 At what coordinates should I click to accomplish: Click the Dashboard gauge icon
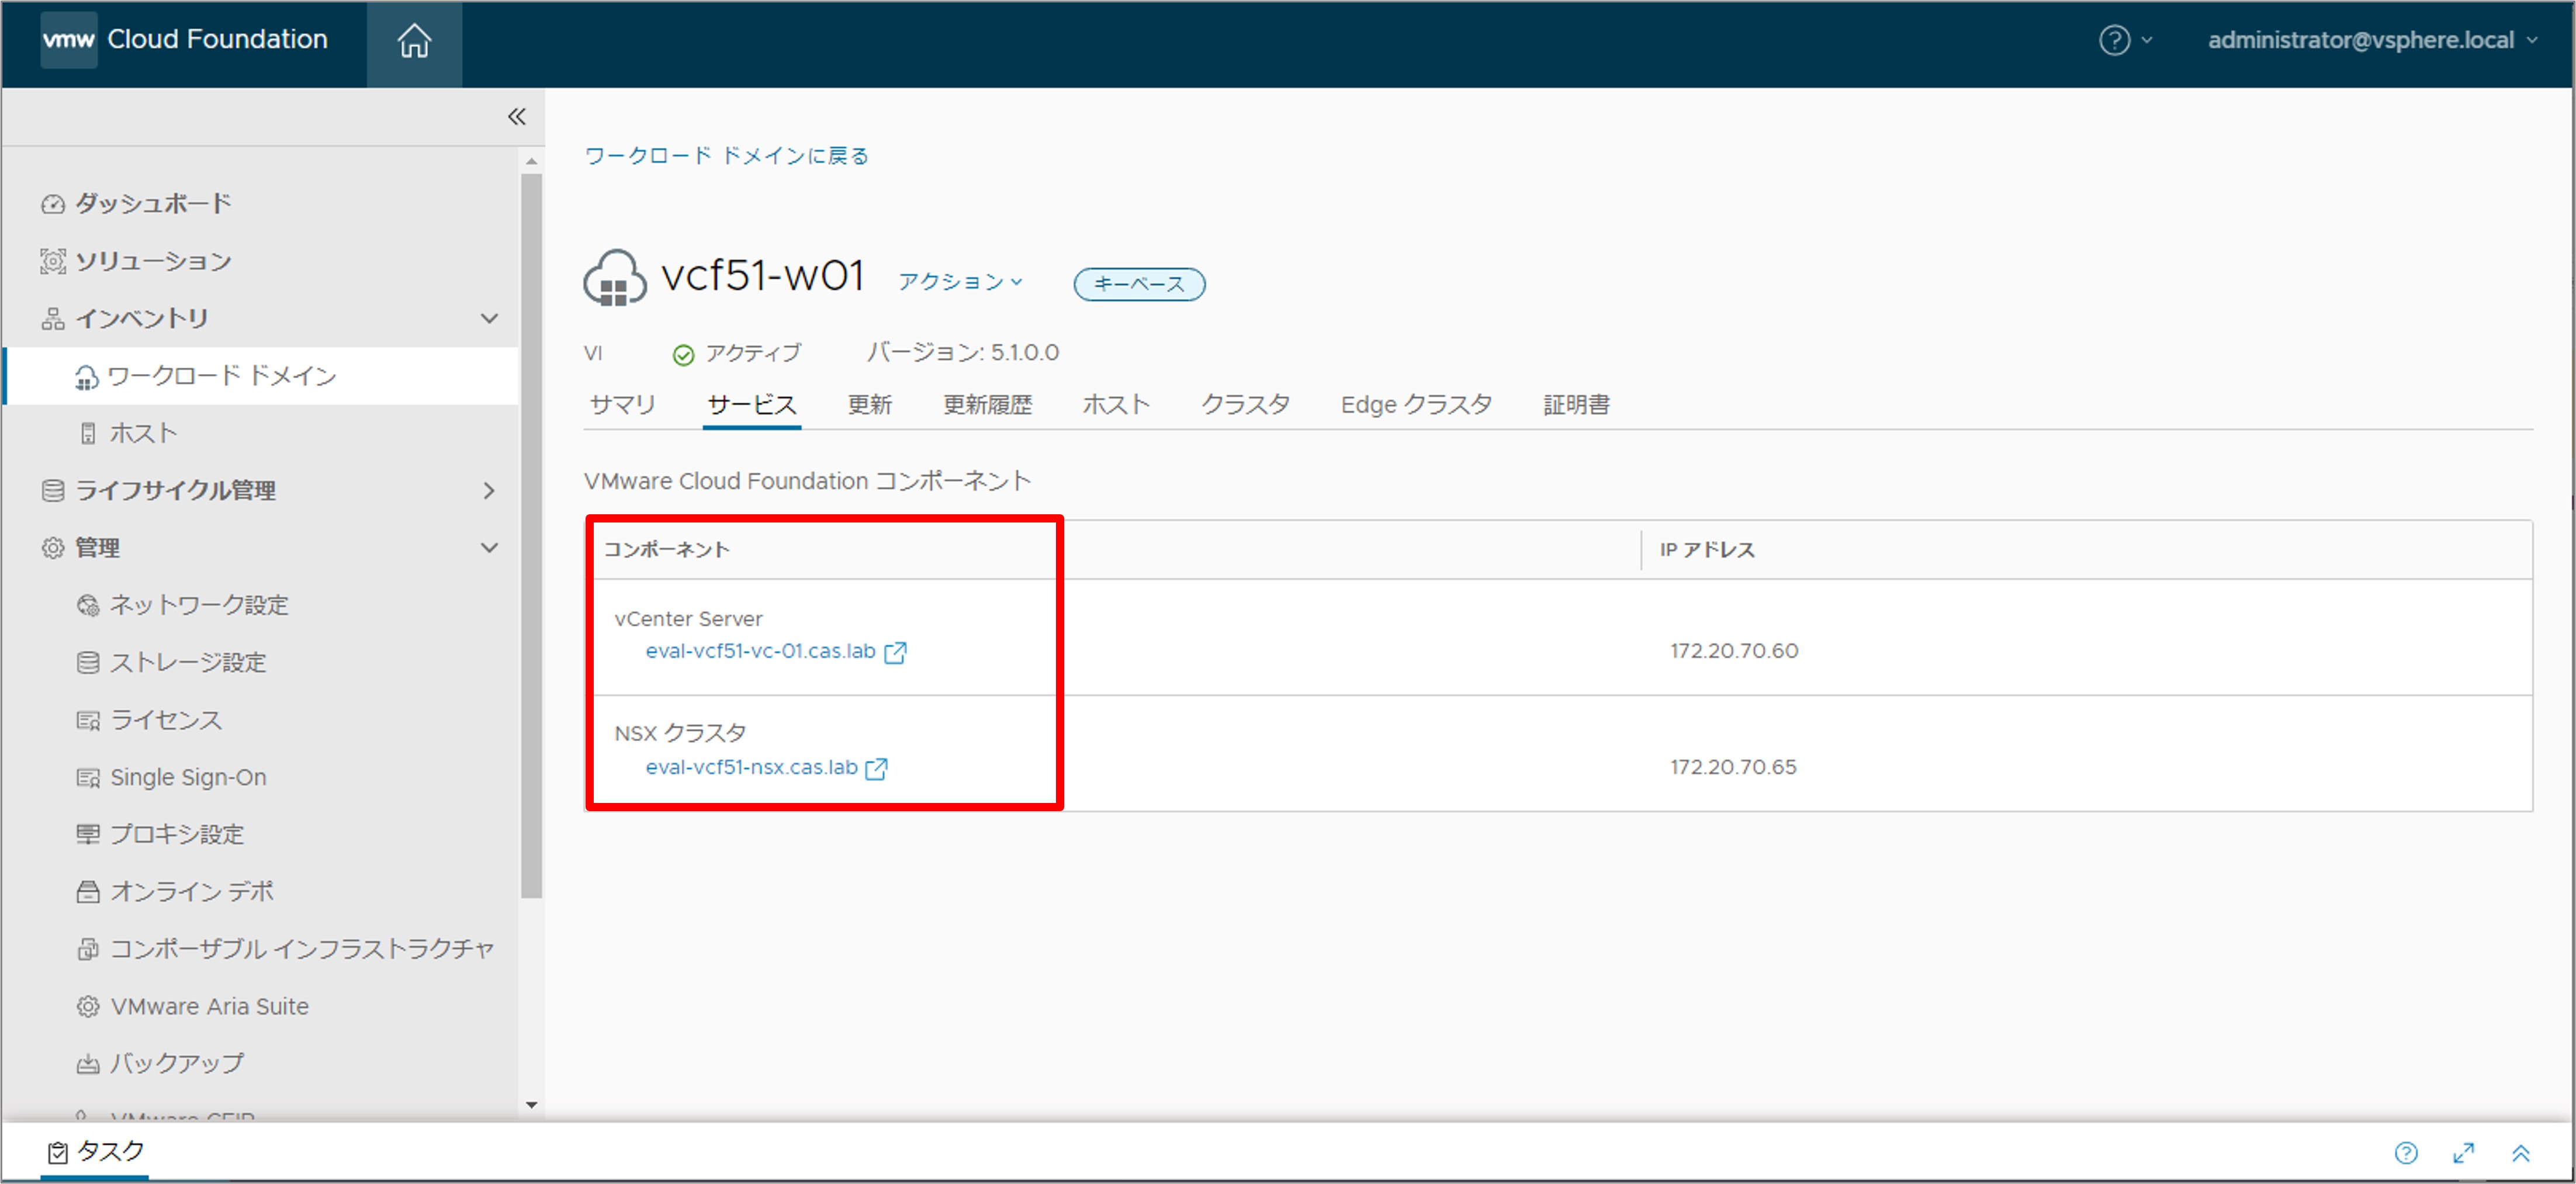point(53,204)
